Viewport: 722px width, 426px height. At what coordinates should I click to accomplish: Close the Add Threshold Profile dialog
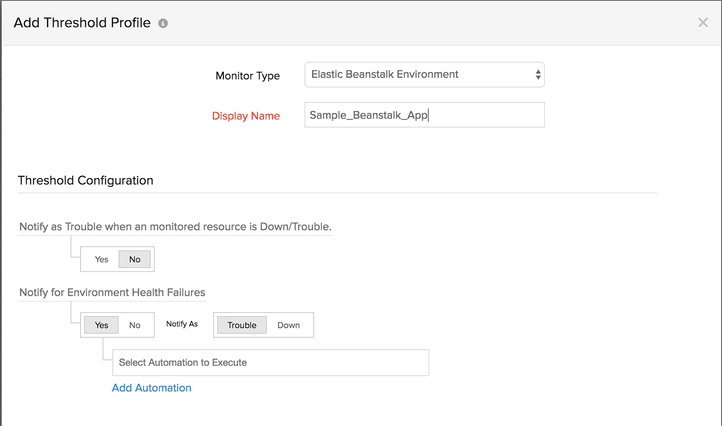[703, 23]
